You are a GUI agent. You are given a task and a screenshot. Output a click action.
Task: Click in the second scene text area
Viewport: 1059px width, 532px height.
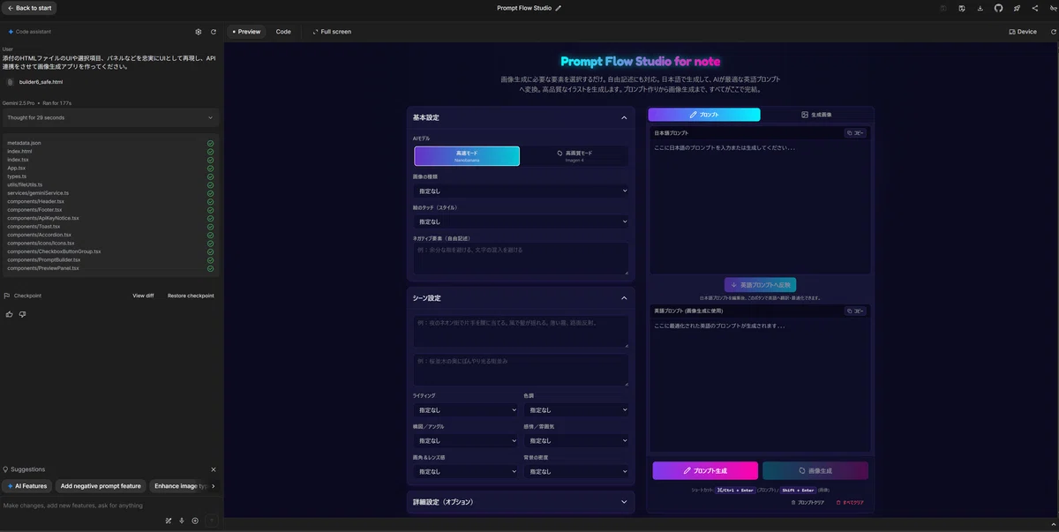[521, 370]
